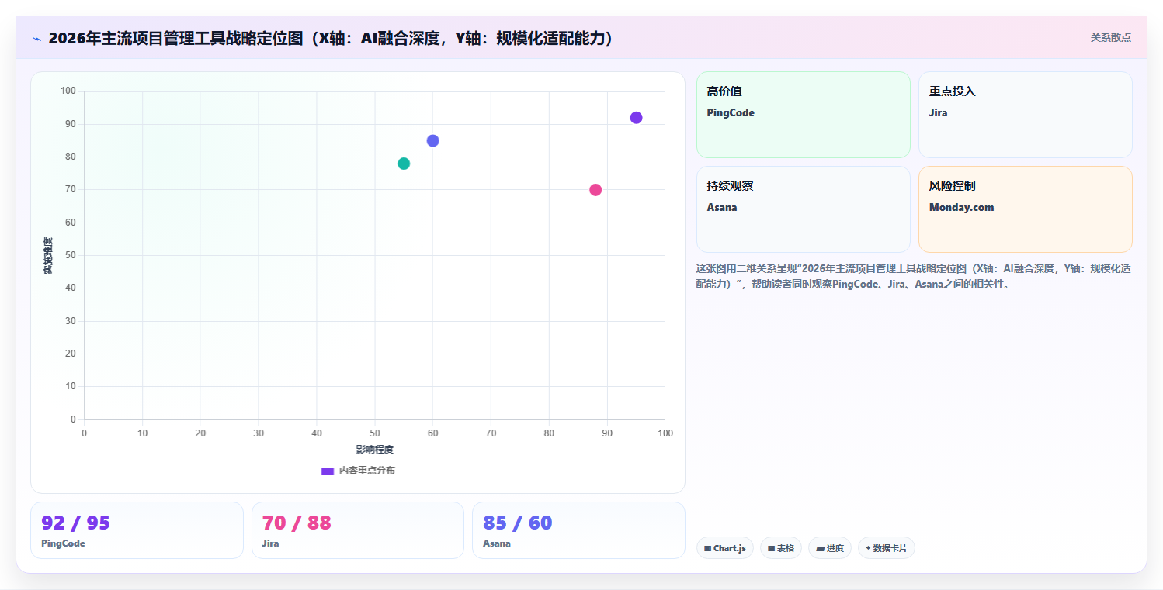The width and height of the screenshot is (1163, 590).
Task: Click the 实施难度 y-axis title
Action: pyautogui.click(x=48, y=256)
